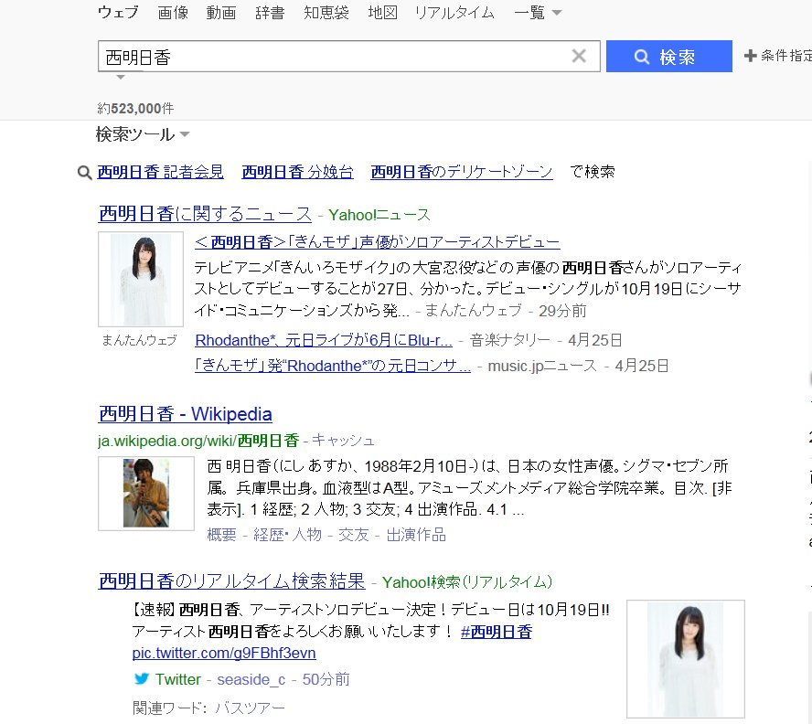Open 西明日香に関するニュース headline link

tap(205, 214)
